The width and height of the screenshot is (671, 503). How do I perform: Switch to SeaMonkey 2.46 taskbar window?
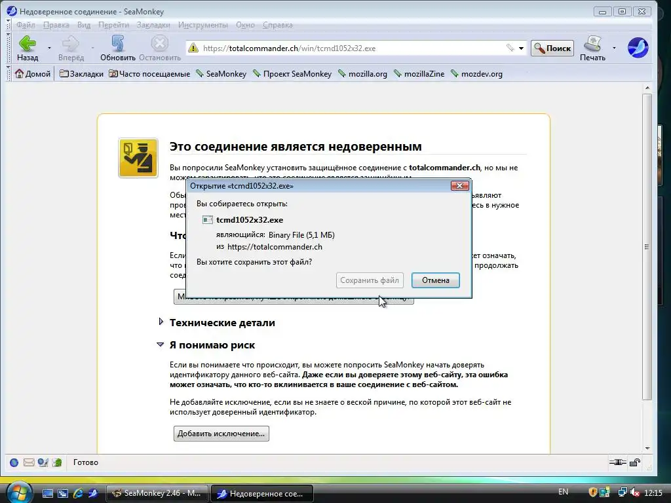point(157,493)
